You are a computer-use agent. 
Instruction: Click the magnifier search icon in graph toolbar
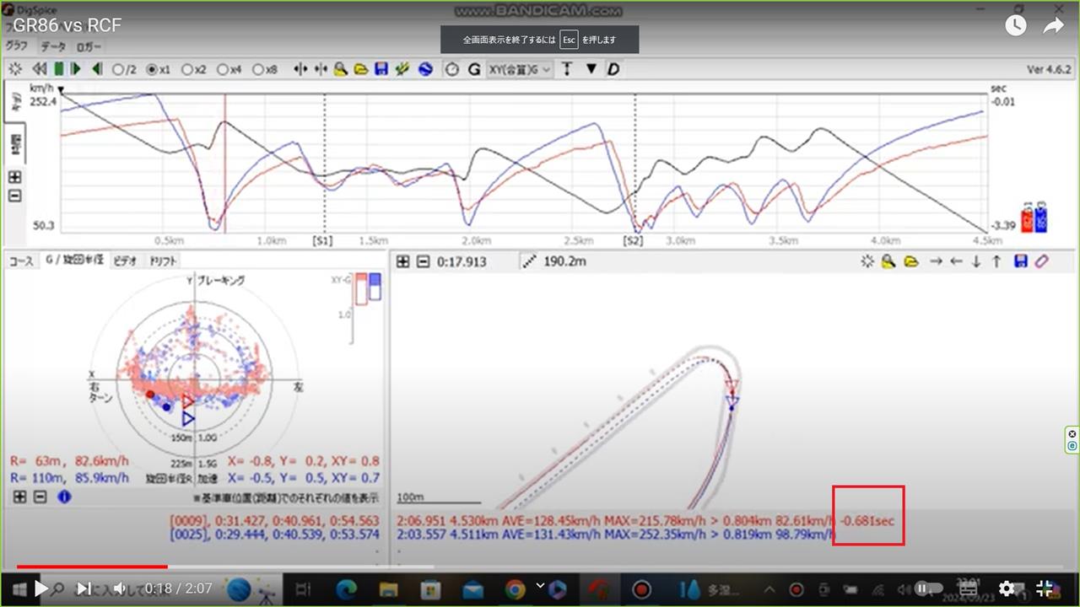(341, 69)
